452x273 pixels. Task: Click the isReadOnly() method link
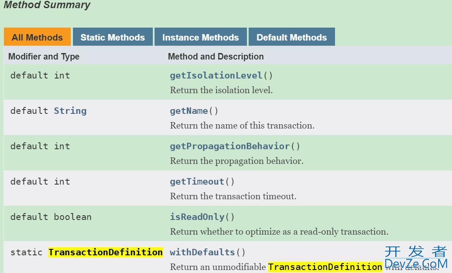[197, 217]
